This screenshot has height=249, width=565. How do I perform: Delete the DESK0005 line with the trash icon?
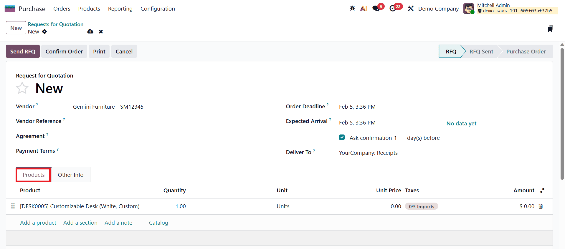(x=541, y=206)
